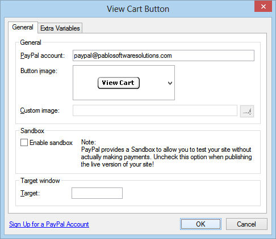Close the View Cart Button dialog

point(264,7)
